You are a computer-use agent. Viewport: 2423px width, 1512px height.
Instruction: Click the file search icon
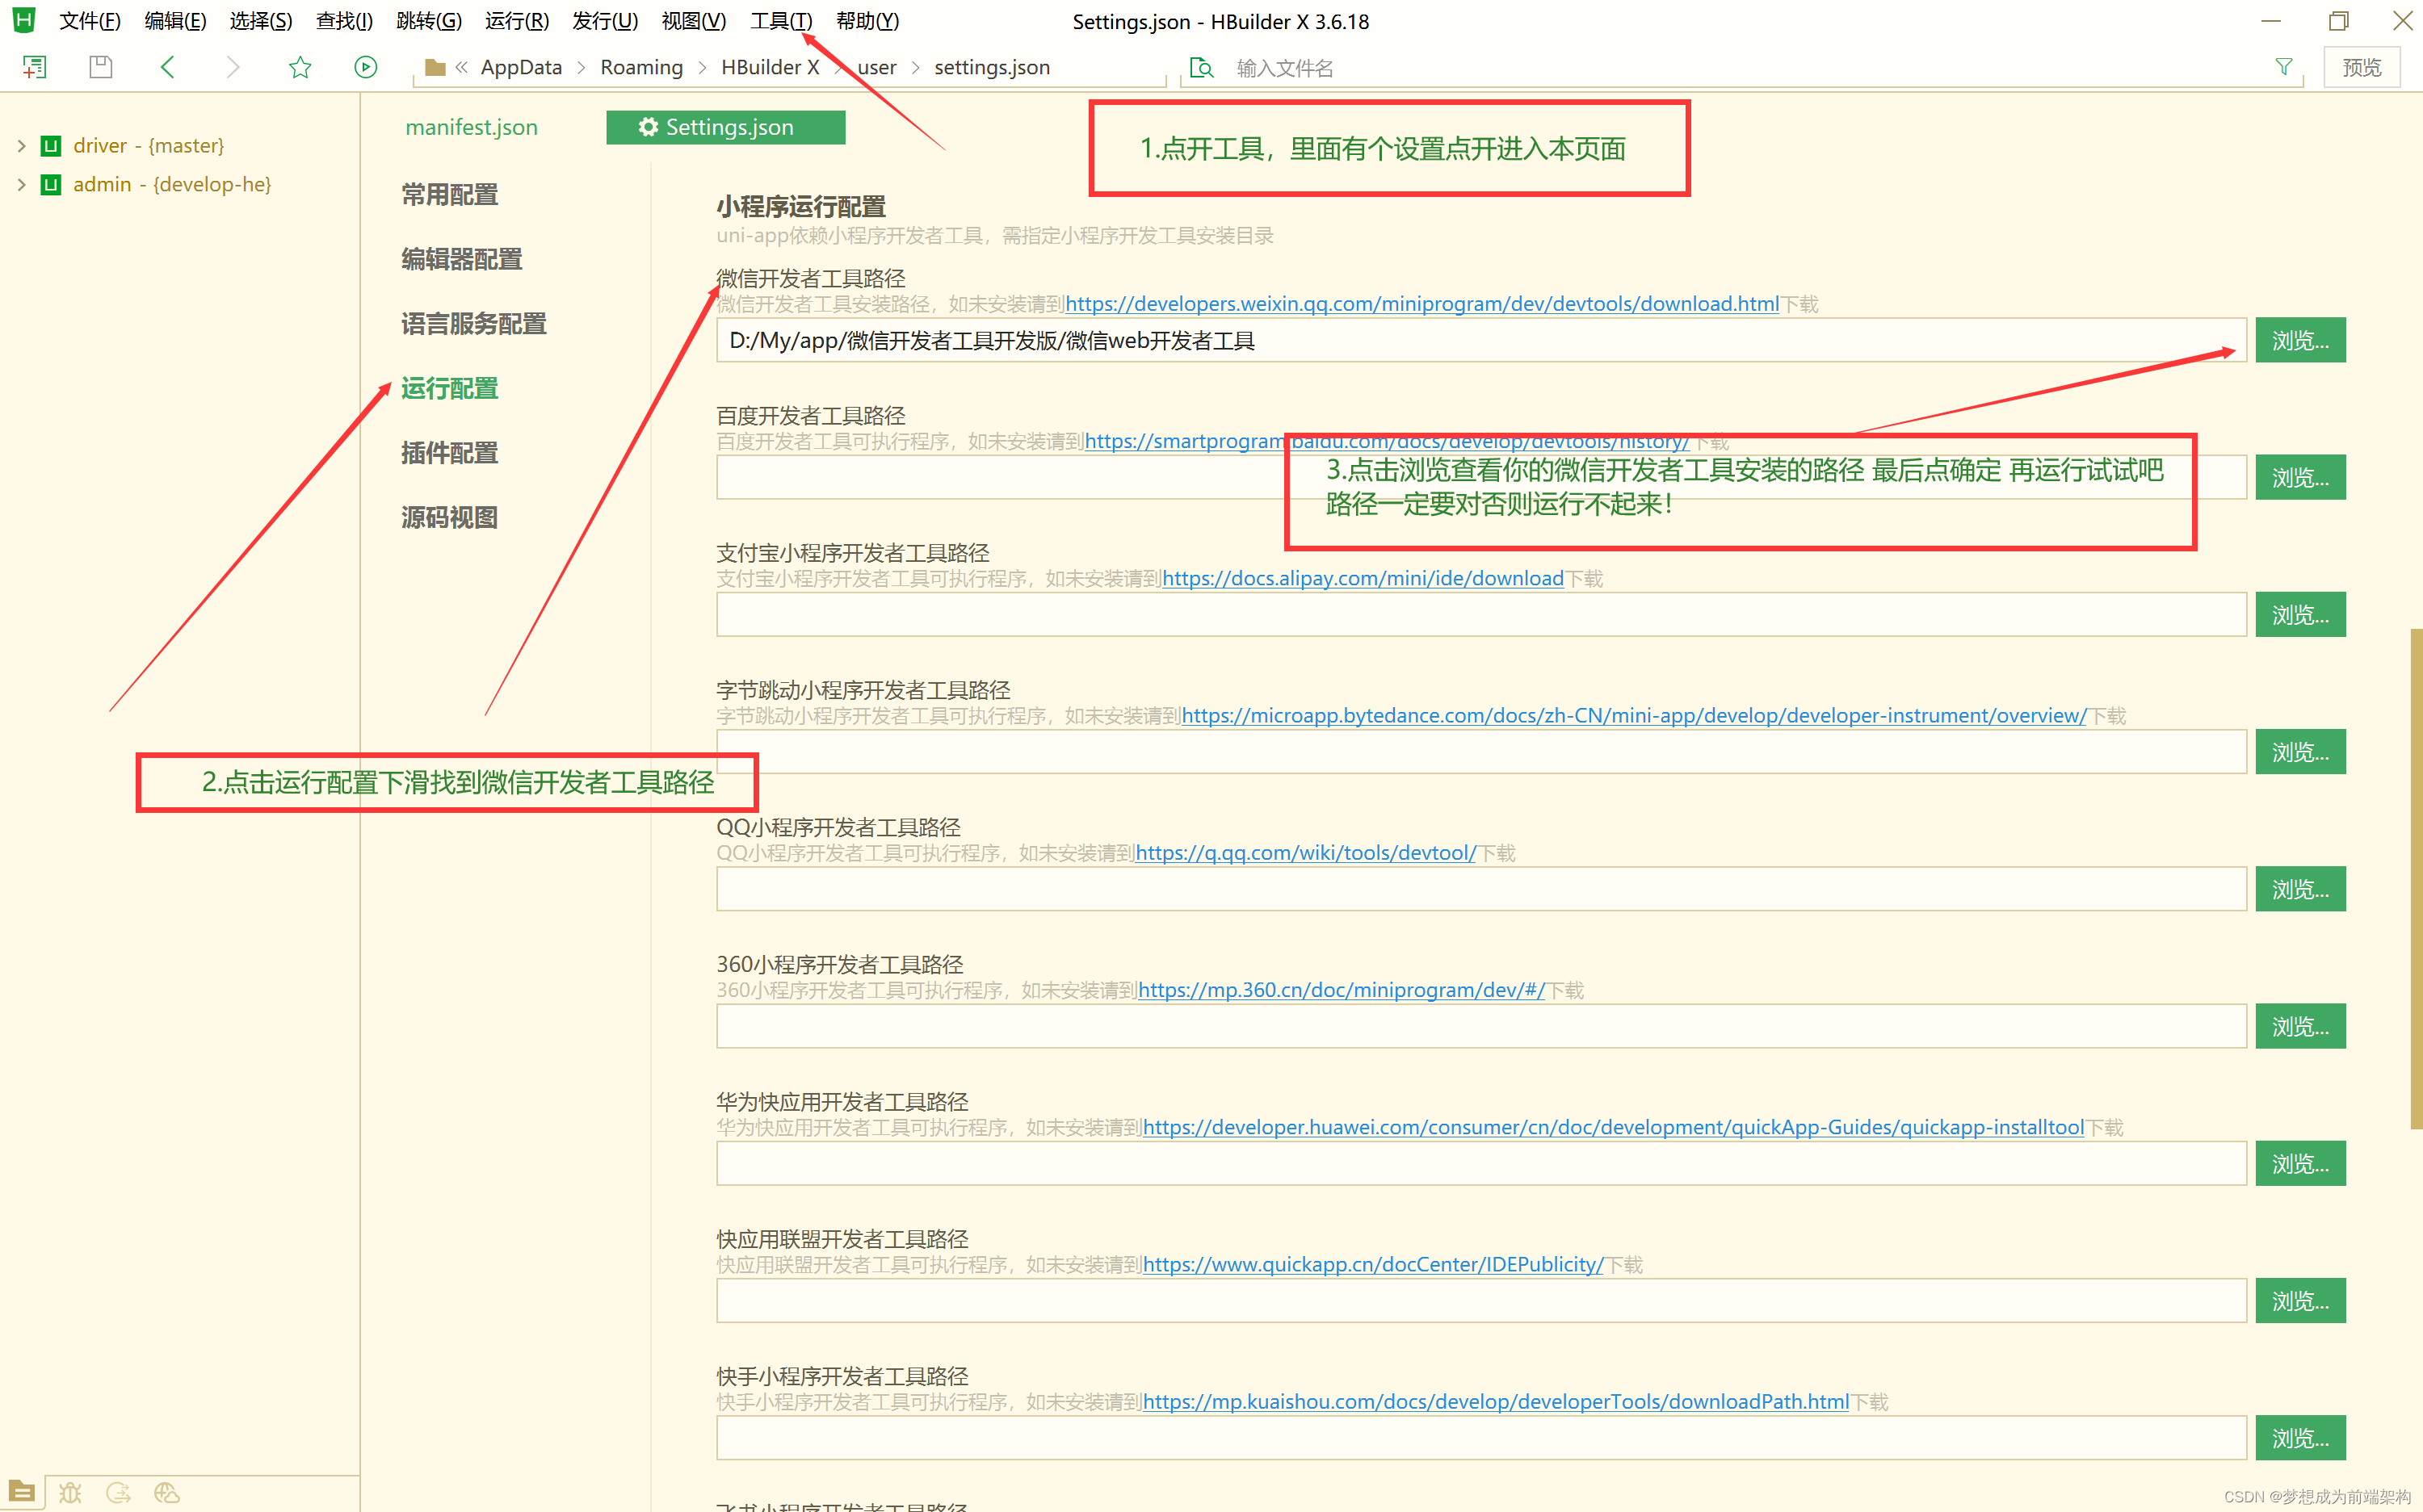(1200, 67)
